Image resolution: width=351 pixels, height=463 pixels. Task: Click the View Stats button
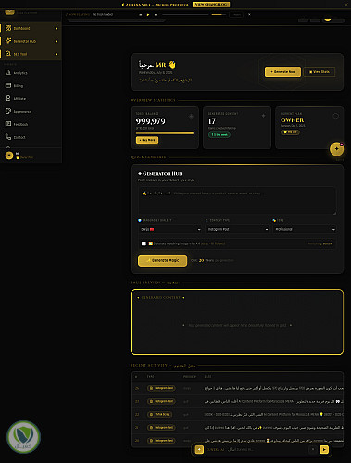(320, 72)
